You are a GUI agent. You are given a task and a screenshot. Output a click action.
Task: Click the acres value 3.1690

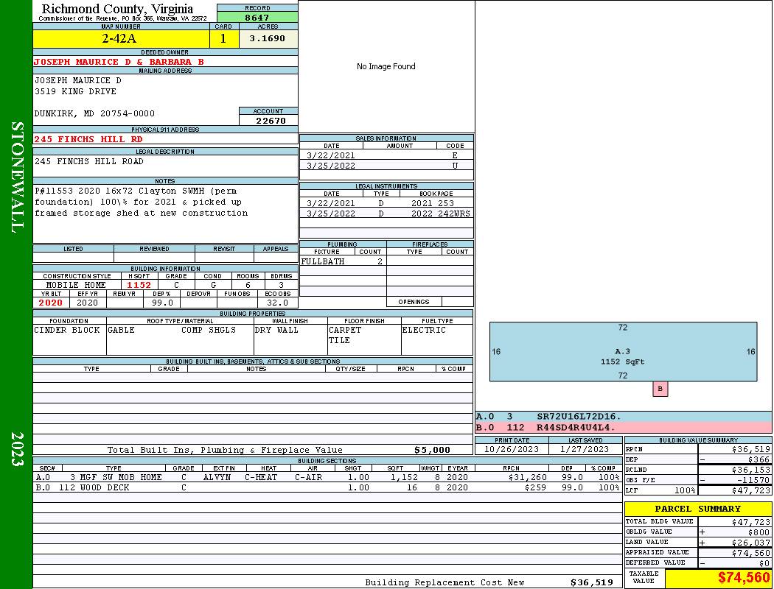click(267, 38)
